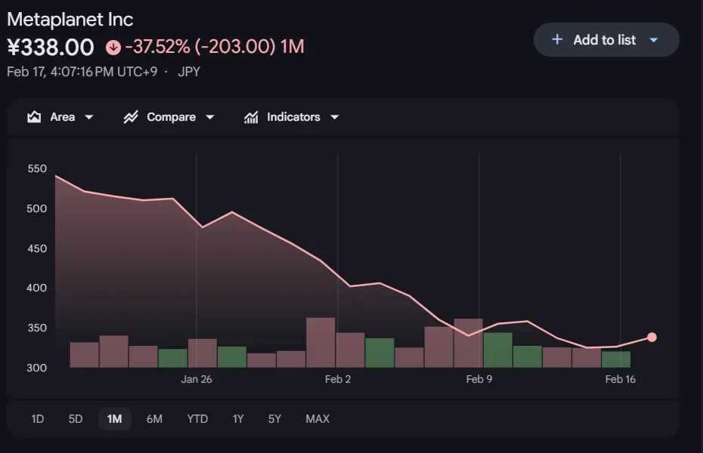Switch to the 5Y range

274,418
